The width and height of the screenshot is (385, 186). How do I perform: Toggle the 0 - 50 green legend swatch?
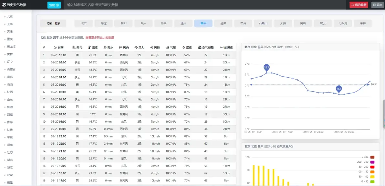click(372, 181)
